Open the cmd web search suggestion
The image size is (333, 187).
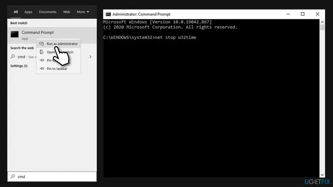tap(52, 57)
